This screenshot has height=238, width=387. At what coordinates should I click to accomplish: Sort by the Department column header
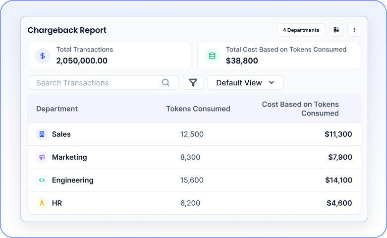coord(57,109)
